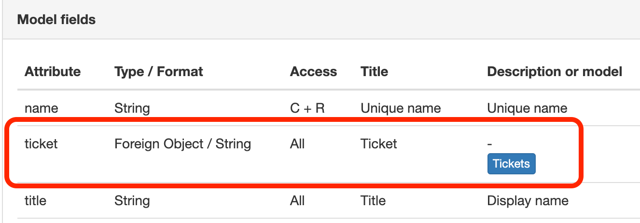
Task: Select the Display name description cell
Action: 528,200
